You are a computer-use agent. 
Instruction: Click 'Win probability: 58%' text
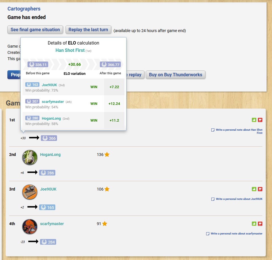[x=42, y=124]
